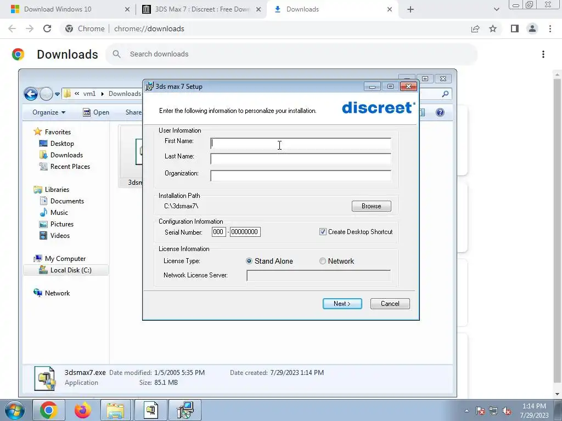Click Cancel button in setup
562x421 pixels.
point(390,304)
